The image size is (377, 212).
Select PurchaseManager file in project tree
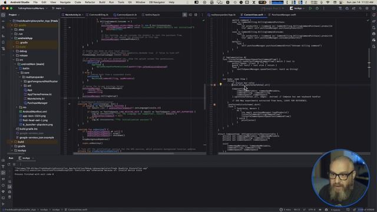pos(37,103)
